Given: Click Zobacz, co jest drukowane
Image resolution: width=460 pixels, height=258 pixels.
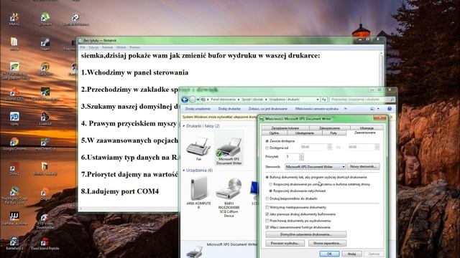Looking at the screenshot, I should (268, 108).
